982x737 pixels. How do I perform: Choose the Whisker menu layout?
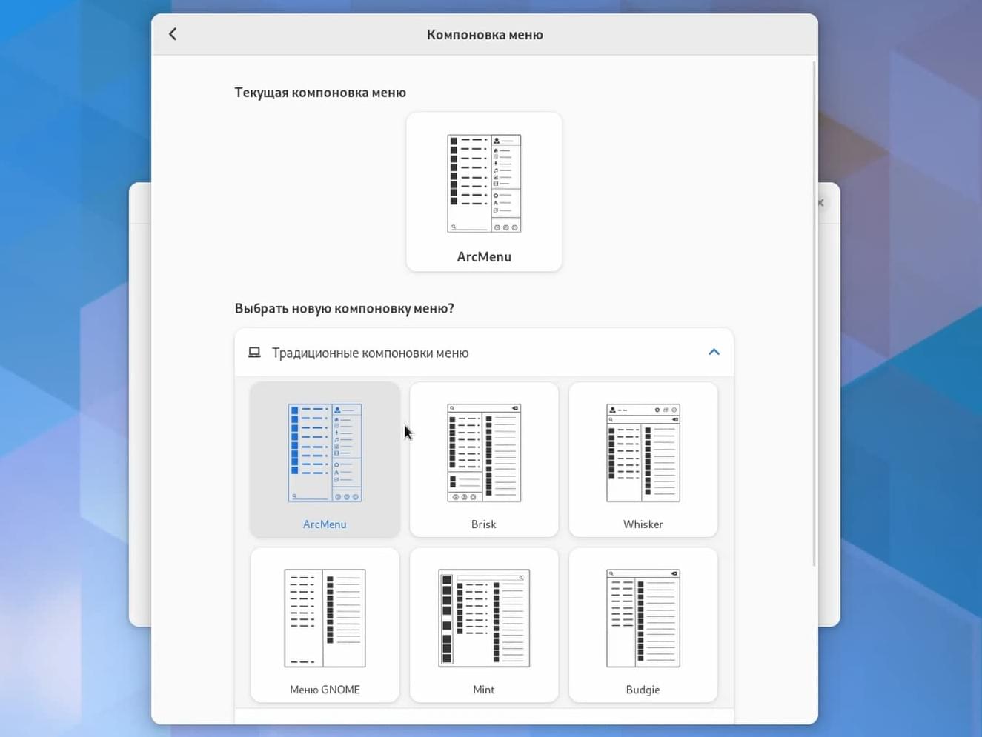pos(643,459)
